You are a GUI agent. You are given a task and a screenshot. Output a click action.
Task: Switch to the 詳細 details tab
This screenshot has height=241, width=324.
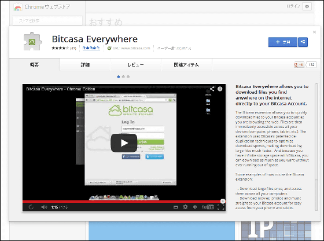click(85, 65)
